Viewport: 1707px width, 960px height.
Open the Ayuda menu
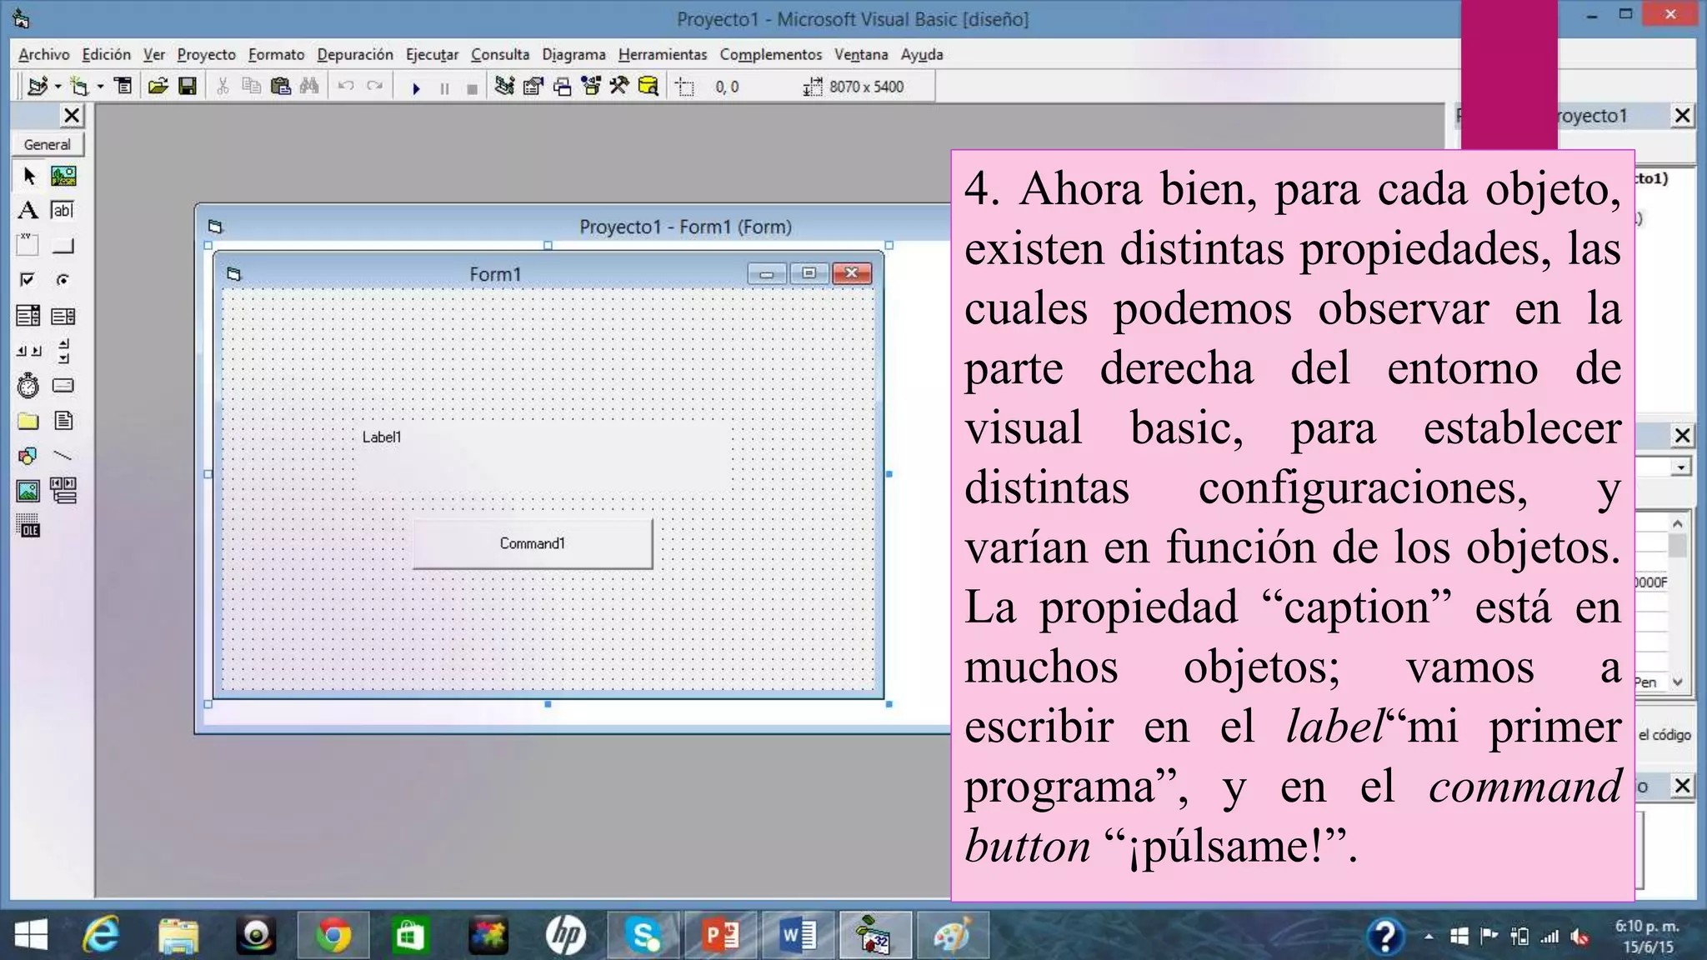[922, 54]
